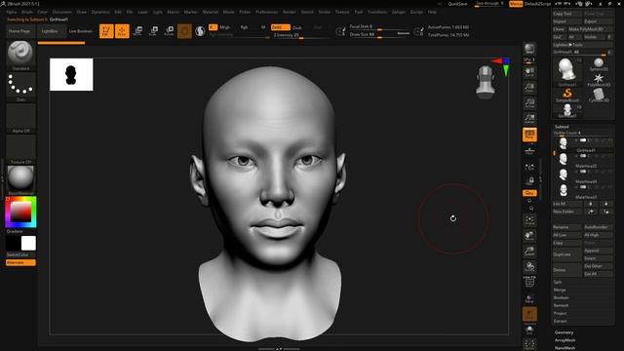
Task: Click the Actual size icon
Action: click(529, 103)
